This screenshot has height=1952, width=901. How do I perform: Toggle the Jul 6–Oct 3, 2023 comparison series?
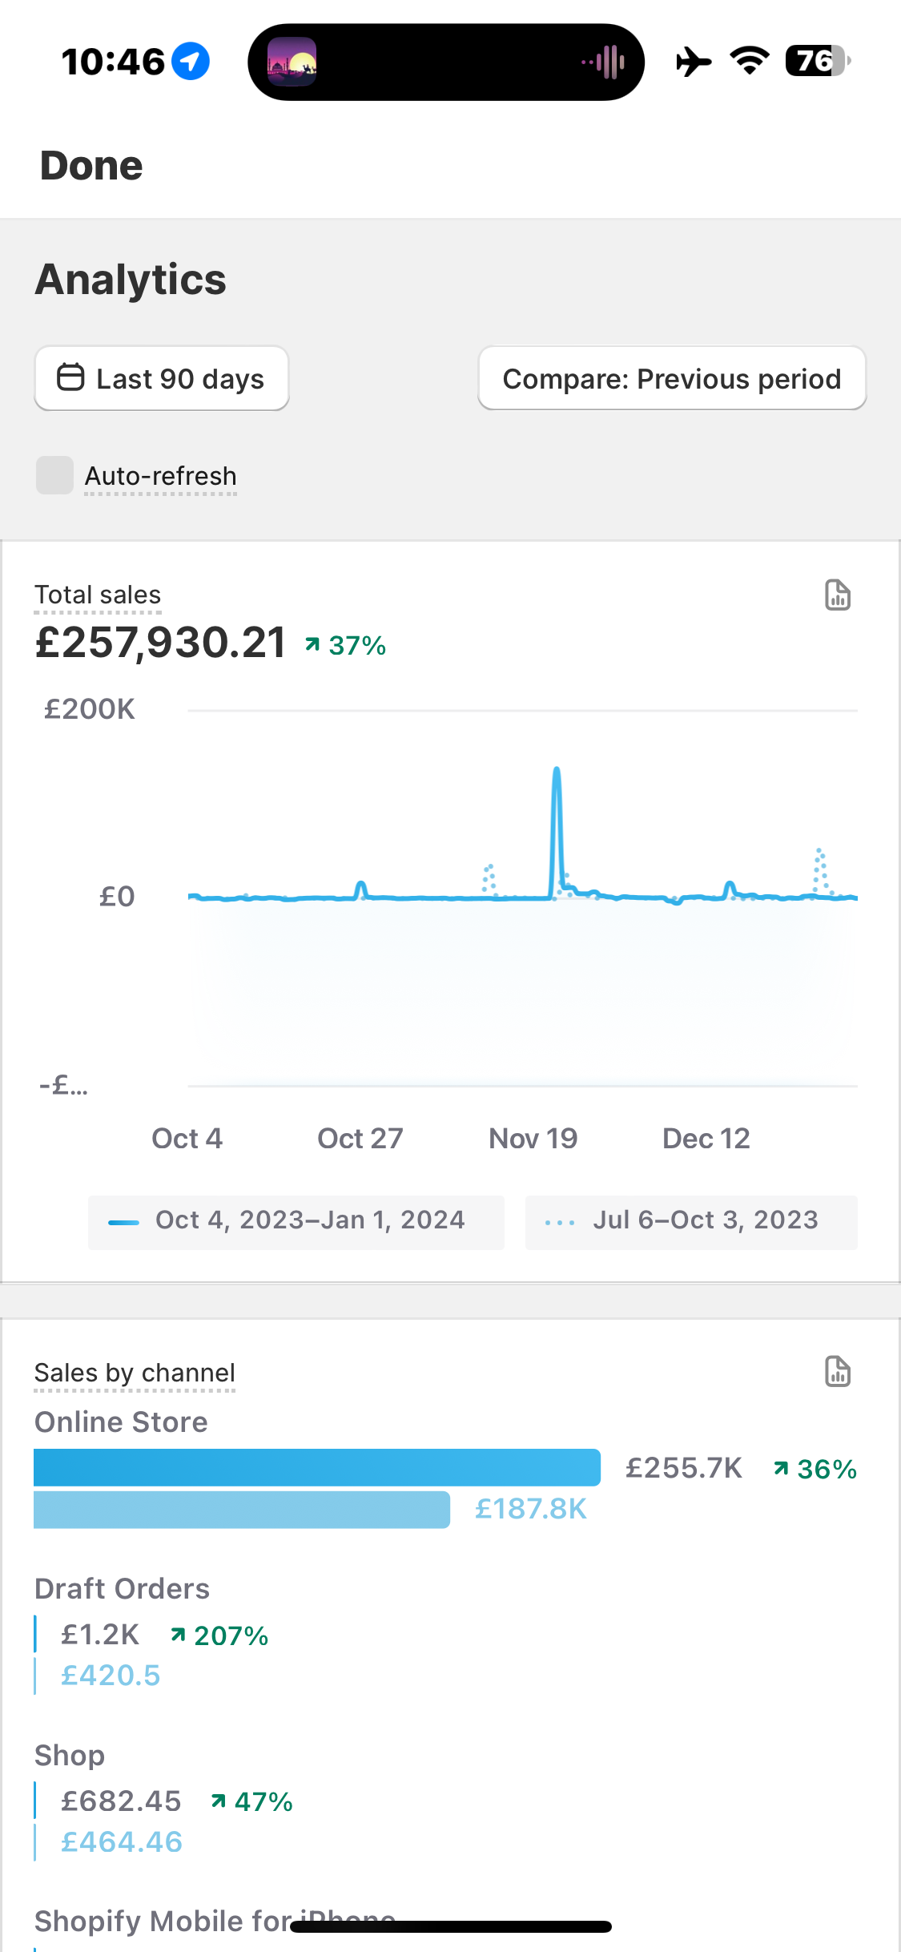point(691,1222)
